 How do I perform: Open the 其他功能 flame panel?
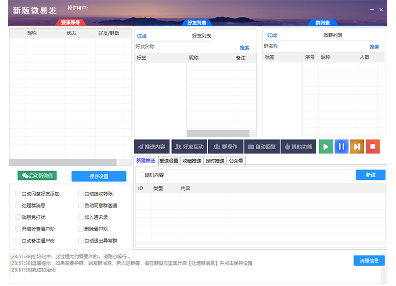[x=298, y=147]
